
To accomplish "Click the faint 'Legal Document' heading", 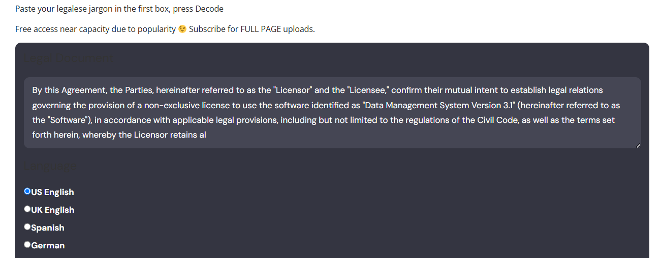I will pos(69,58).
